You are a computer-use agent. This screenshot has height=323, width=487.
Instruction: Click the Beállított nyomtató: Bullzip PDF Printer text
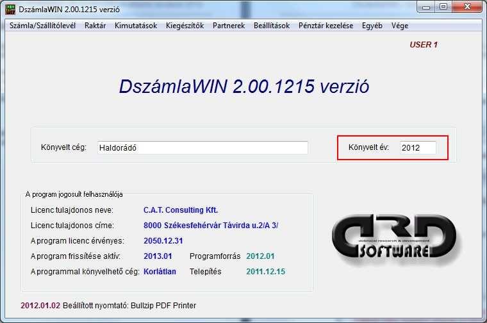coord(129,305)
